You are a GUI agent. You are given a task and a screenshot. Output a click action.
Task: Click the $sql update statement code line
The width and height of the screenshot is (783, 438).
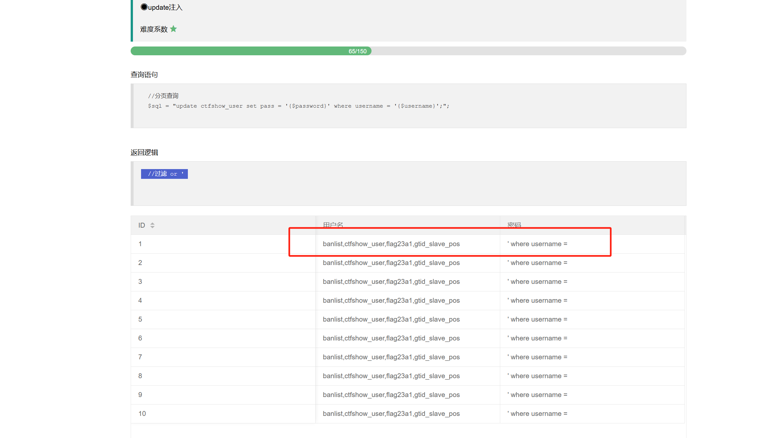pos(298,106)
